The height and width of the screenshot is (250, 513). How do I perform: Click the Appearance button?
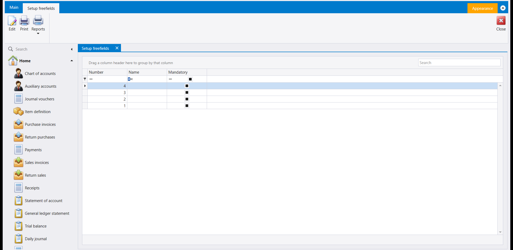tap(482, 8)
